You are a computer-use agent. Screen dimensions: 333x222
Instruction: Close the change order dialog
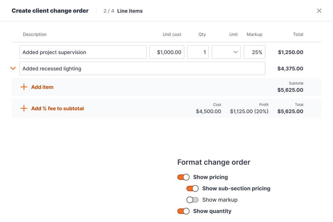point(319,11)
